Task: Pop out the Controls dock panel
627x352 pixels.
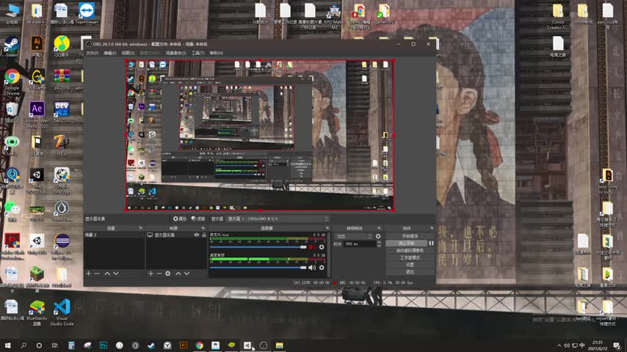Action: click(x=432, y=228)
